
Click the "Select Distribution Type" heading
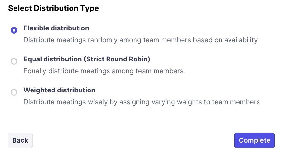tap(53, 9)
